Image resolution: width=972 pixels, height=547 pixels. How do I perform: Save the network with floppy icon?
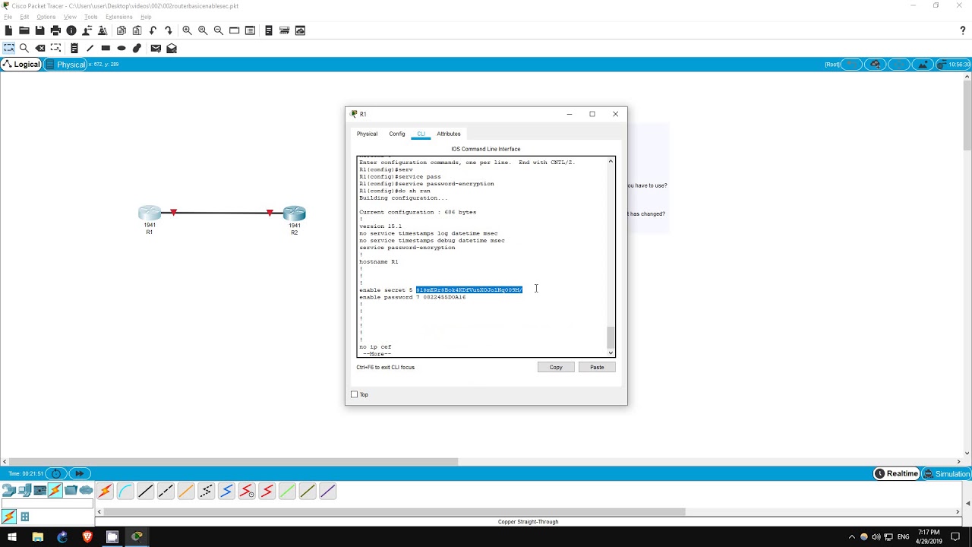[x=39, y=30]
